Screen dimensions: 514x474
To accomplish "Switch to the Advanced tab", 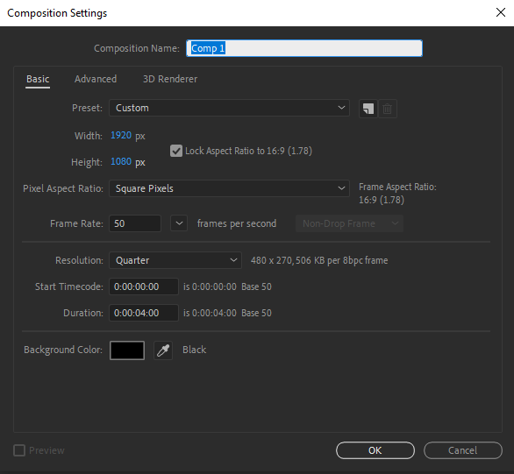I will tap(96, 79).
